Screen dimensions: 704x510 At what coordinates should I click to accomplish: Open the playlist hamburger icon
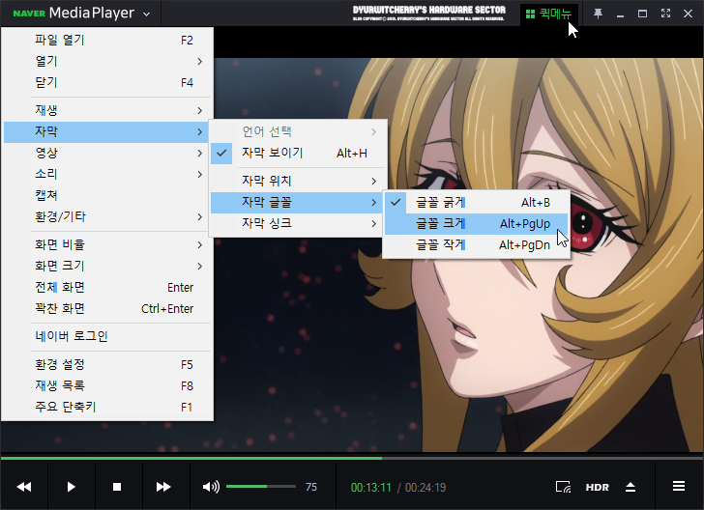click(x=679, y=486)
